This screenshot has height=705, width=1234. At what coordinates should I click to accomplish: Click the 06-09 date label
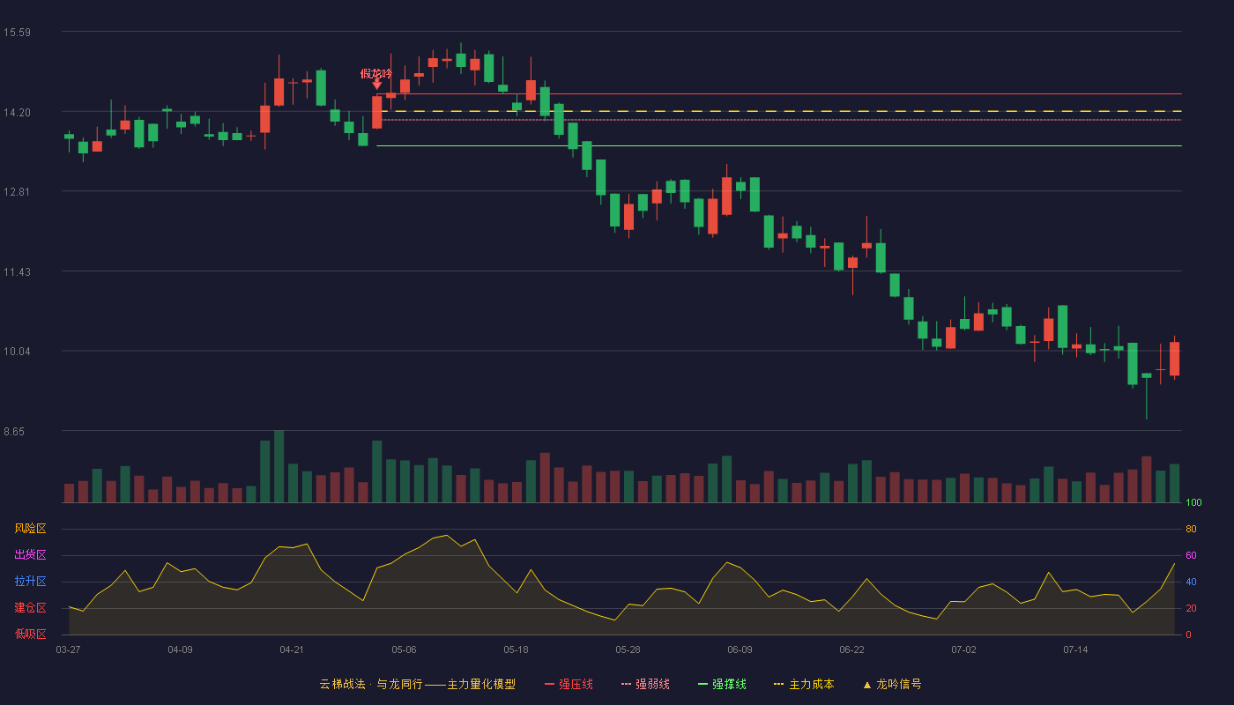tap(740, 649)
